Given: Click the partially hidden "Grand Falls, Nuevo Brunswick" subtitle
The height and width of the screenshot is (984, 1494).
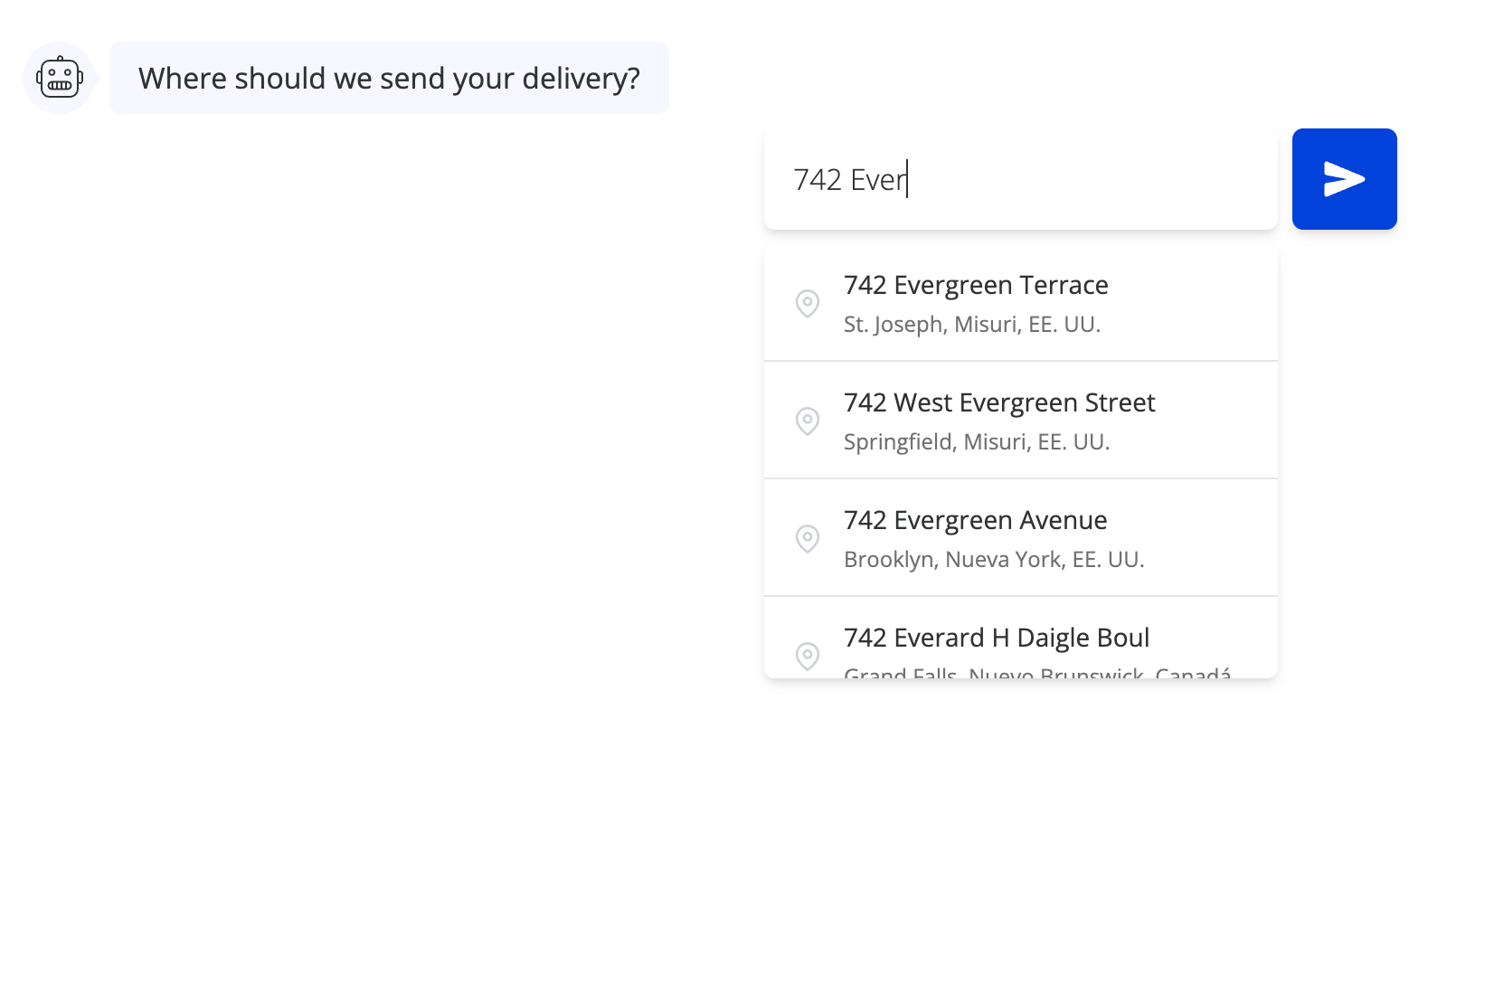Looking at the screenshot, I should coord(1036,672).
